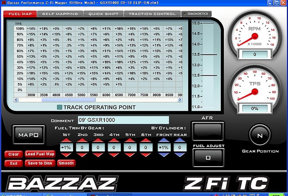Increase 2nd gear fuel trim with up arrow

pyautogui.click(x=82, y=140)
